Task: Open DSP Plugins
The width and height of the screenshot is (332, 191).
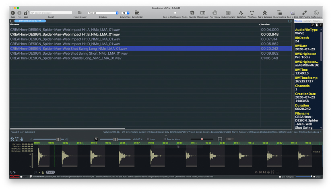Action: click(304, 13)
